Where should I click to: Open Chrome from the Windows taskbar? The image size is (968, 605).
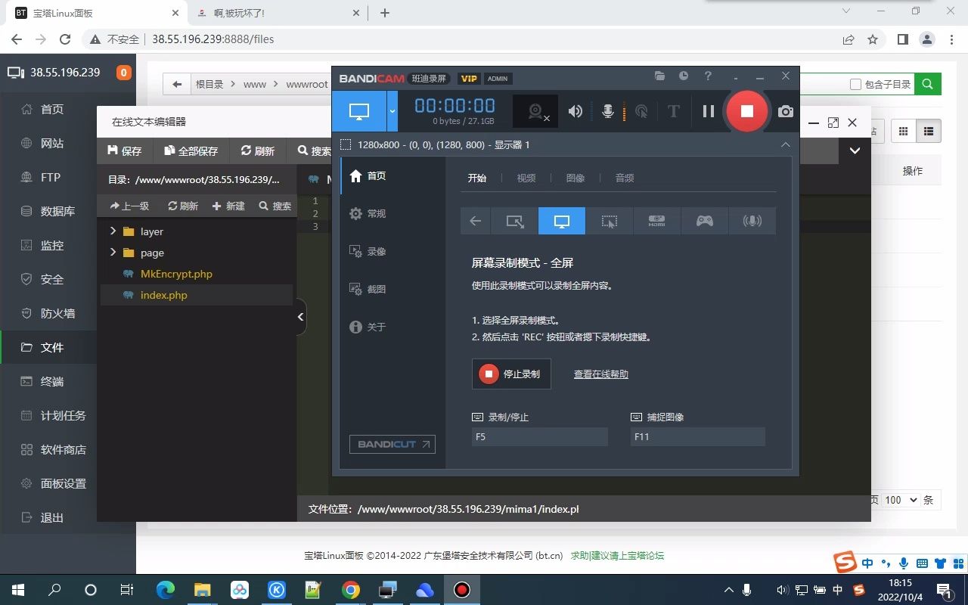pos(350,590)
